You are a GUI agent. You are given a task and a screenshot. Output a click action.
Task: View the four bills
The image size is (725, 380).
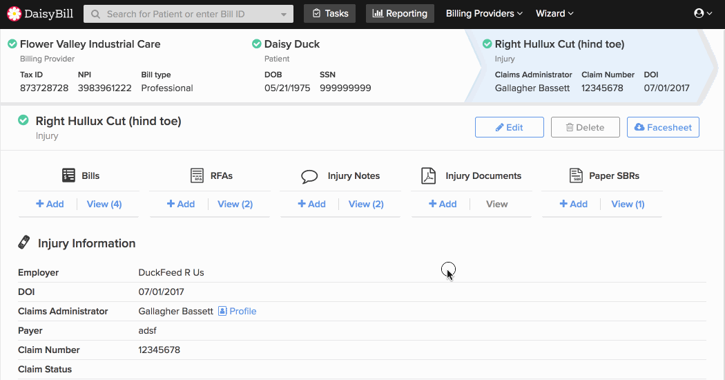[104, 204]
